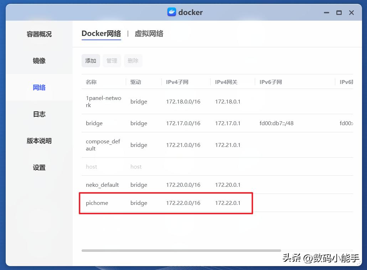Select the neko_default network name
Viewport: 367px width, 270px height.
(x=102, y=185)
